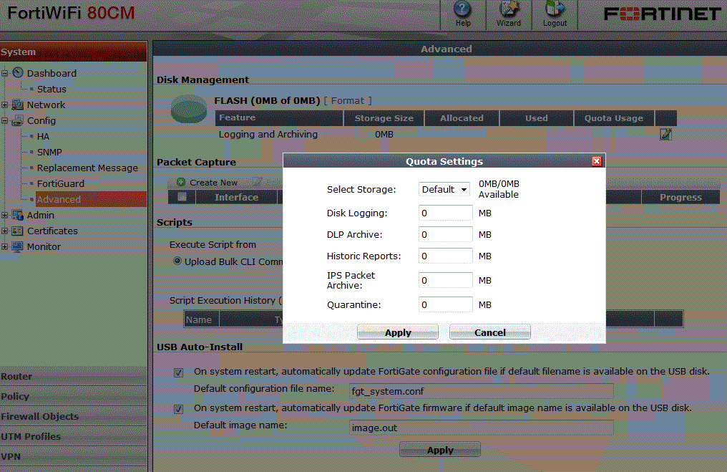The width and height of the screenshot is (727, 472).
Task: Open the Select Storage dropdown
Action: click(x=444, y=189)
